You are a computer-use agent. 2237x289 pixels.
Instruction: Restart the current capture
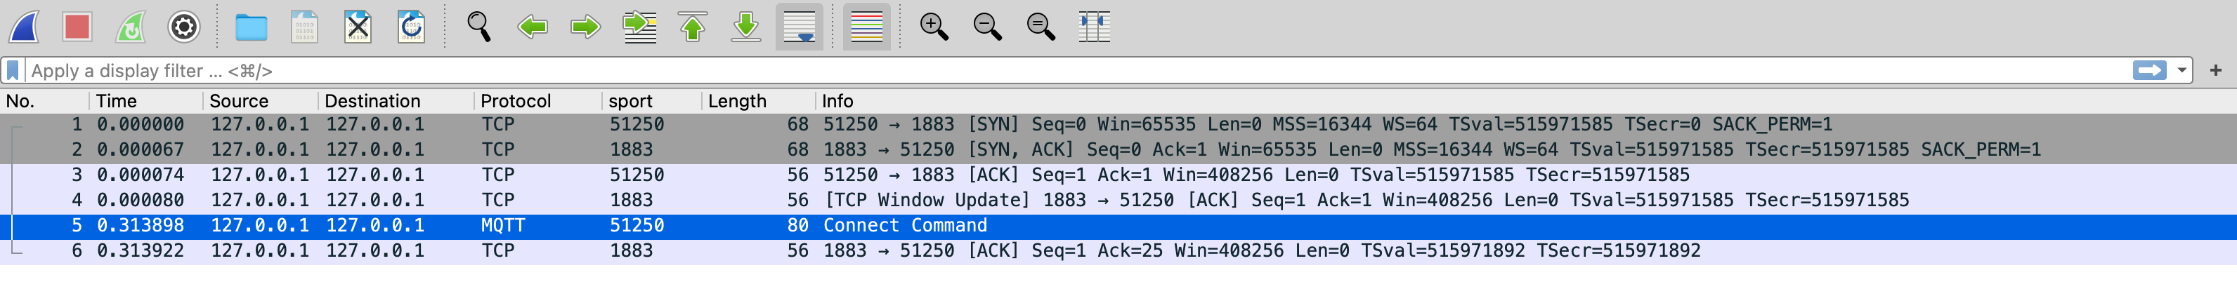coord(130,27)
